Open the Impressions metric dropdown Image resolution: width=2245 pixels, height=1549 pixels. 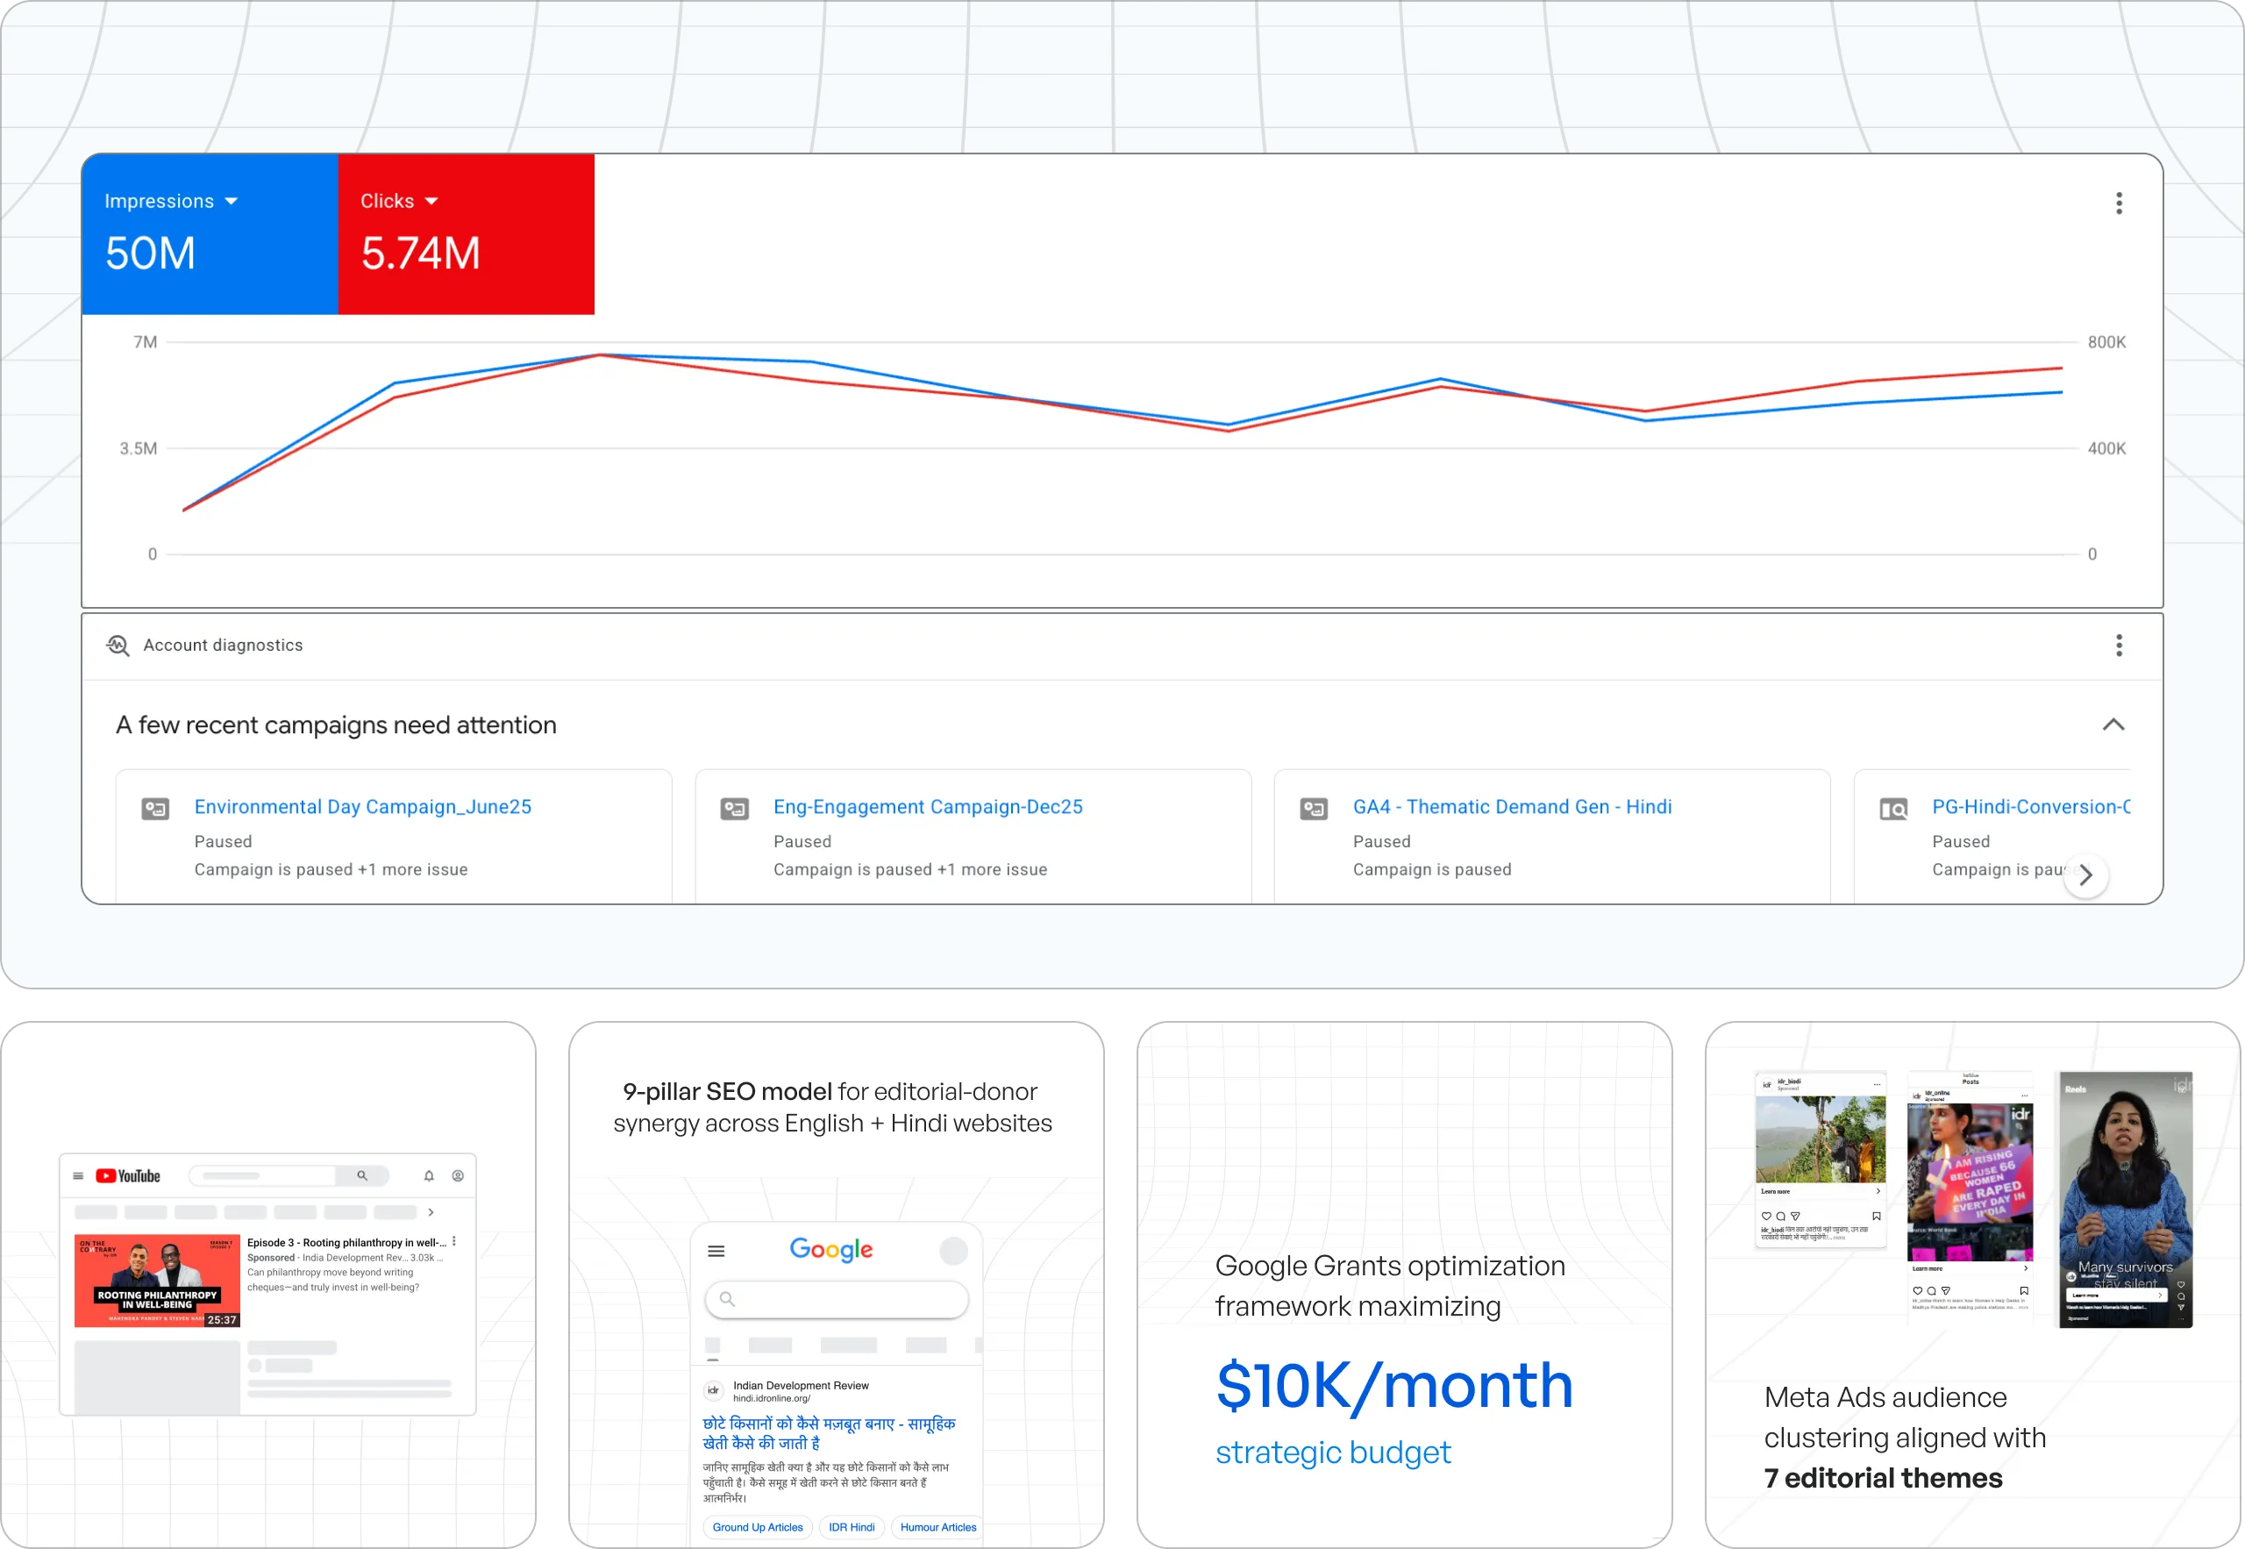coord(231,201)
